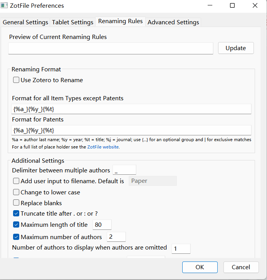Click the Update preview button
267x280 pixels.
click(x=235, y=48)
